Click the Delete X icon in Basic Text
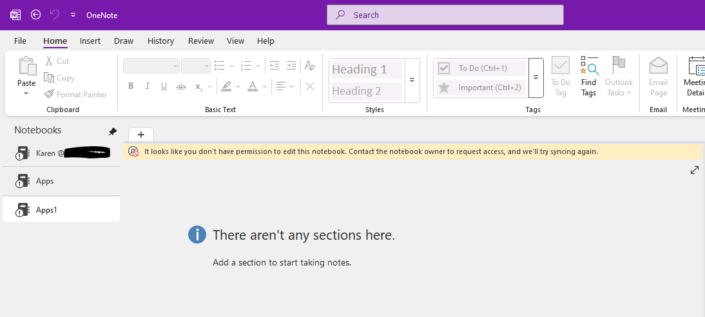Screen dimensions: 705x317 [310, 86]
